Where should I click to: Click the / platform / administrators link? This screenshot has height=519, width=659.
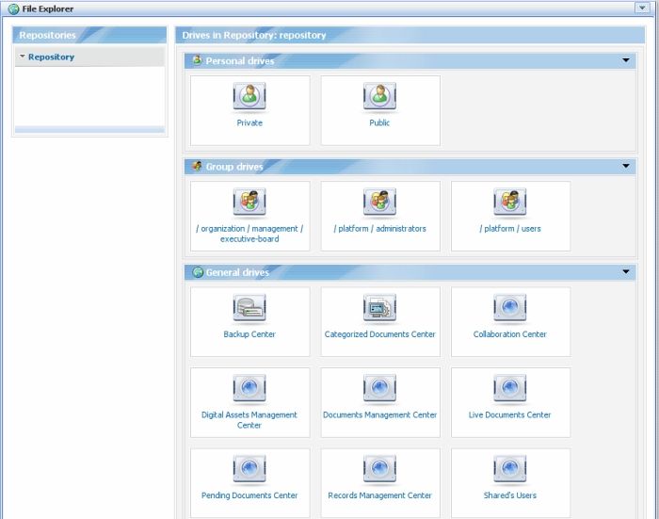(x=380, y=229)
